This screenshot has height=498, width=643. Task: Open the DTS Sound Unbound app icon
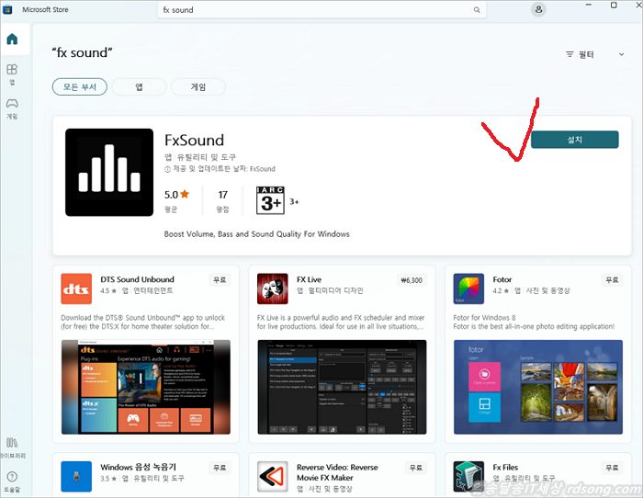76,289
